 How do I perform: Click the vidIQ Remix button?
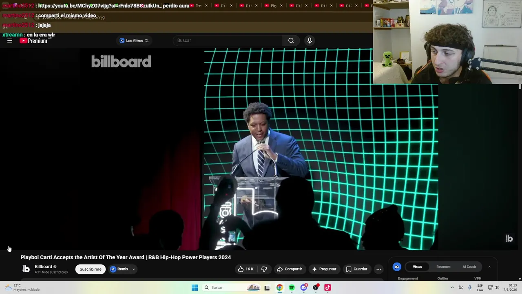119,269
